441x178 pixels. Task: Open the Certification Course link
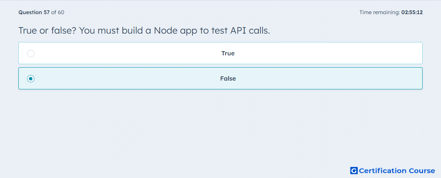coord(393,171)
